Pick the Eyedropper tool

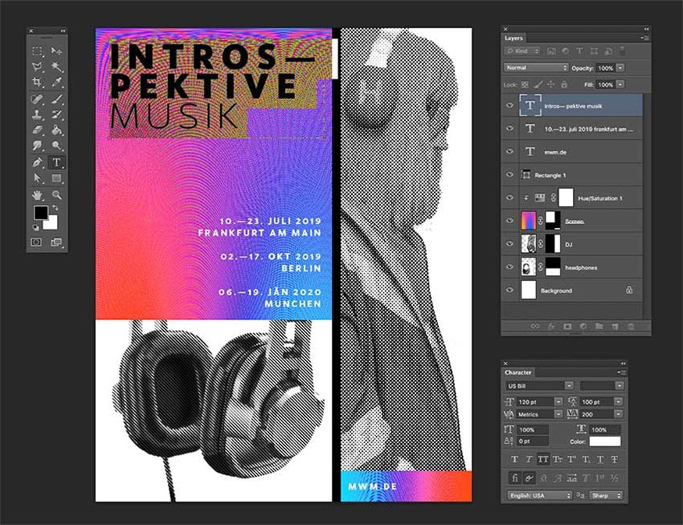[56, 82]
